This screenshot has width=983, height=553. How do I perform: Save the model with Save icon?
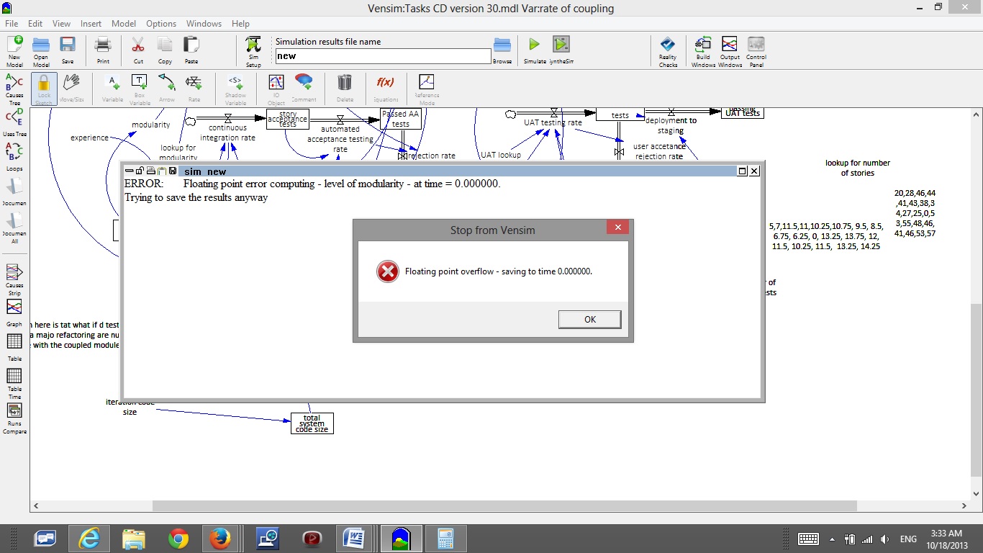coord(68,50)
